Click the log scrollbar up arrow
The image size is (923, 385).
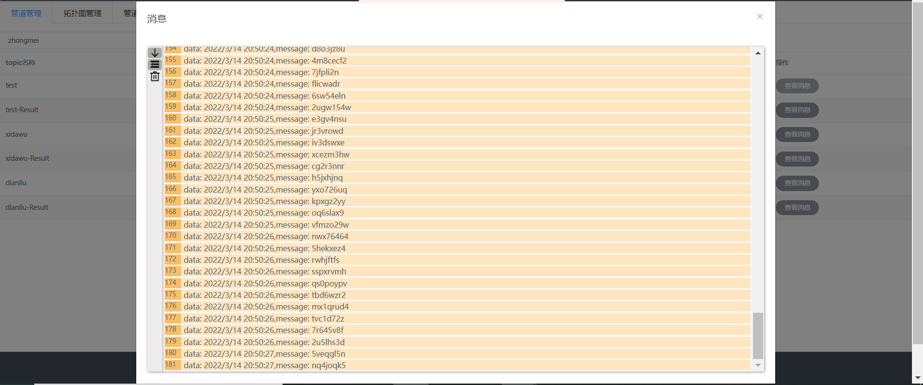point(758,53)
